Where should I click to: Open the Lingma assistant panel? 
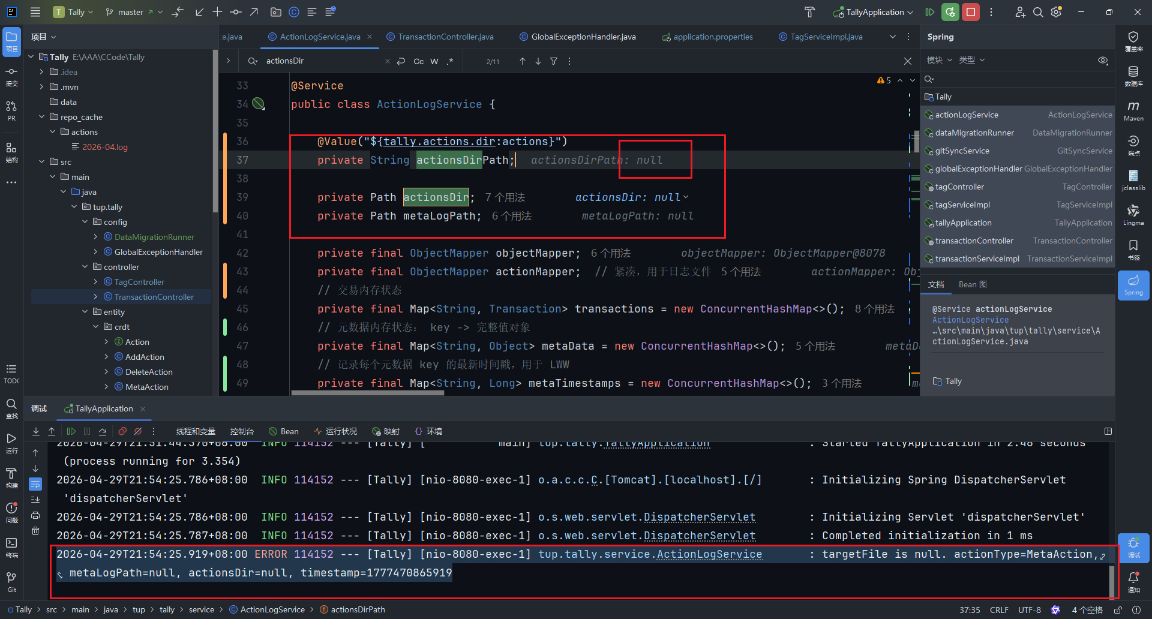point(1133,216)
